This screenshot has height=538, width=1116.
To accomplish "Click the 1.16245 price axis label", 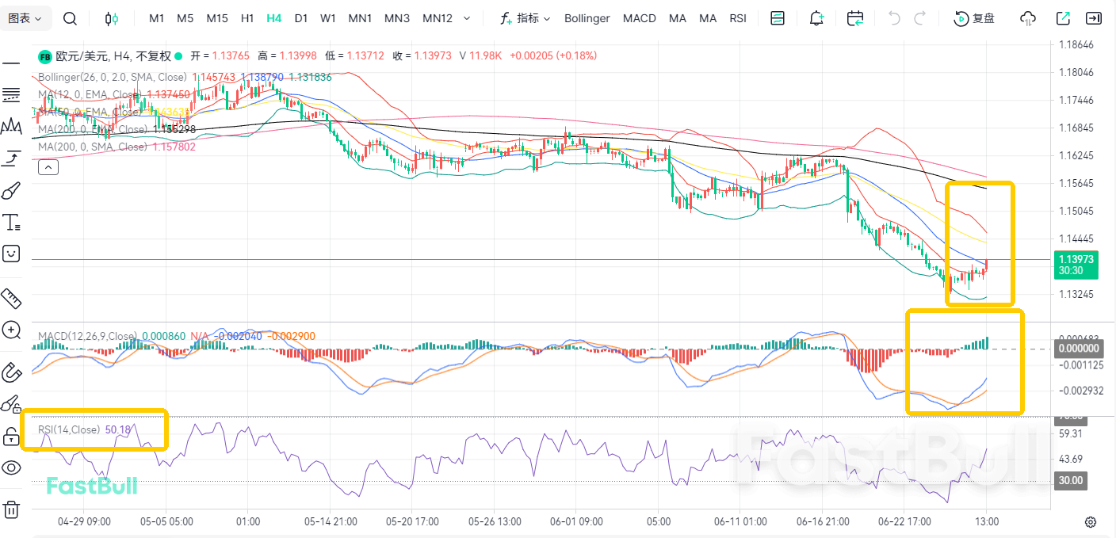I will (x=1076, y=155).
